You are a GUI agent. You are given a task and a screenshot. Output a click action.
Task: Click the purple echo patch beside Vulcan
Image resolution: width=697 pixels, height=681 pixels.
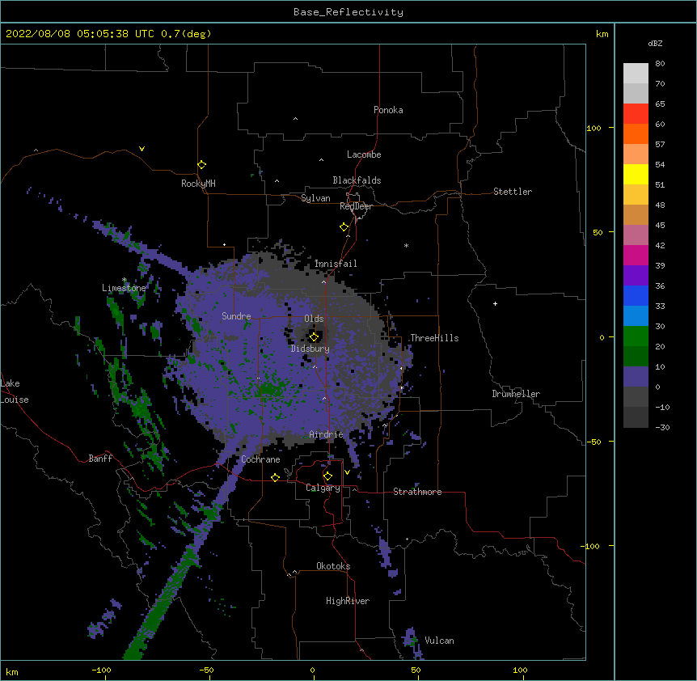412,642
